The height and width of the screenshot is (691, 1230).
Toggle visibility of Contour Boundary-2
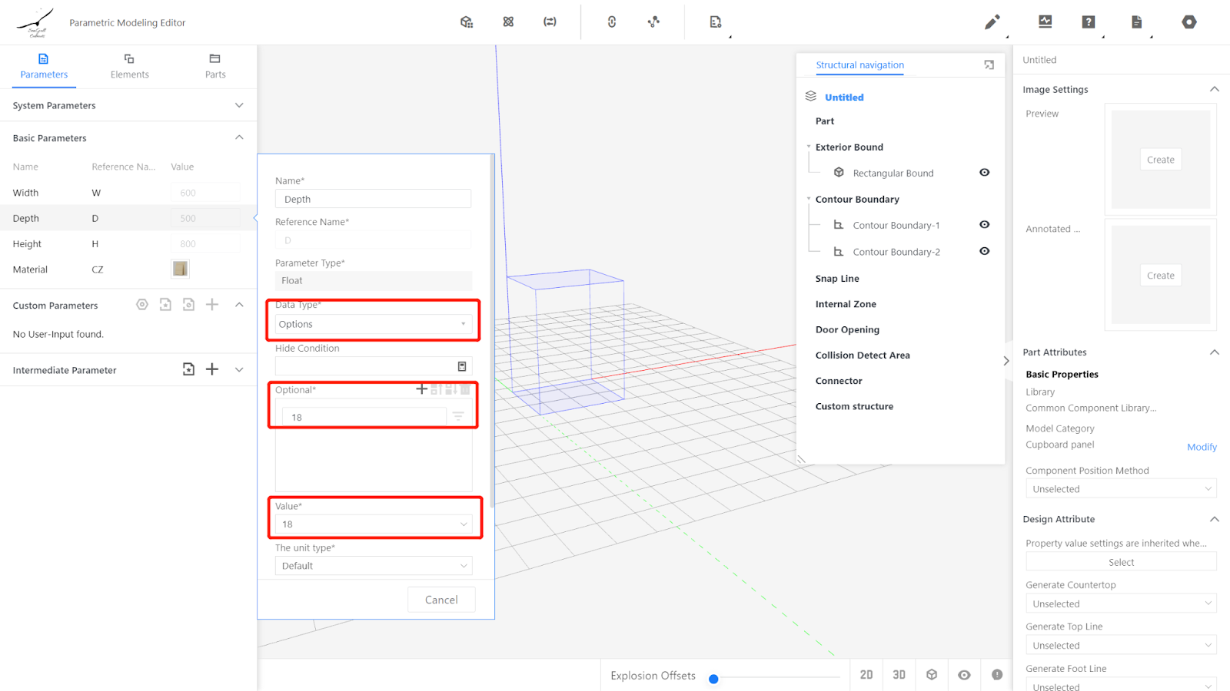click(984, 251)
